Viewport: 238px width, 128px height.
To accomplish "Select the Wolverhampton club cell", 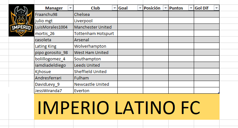I will click(x=95, y=46).
